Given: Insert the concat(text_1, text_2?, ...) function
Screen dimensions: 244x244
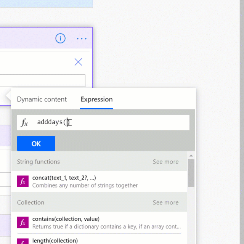Looking at the screenshot, I should point(99,181).
